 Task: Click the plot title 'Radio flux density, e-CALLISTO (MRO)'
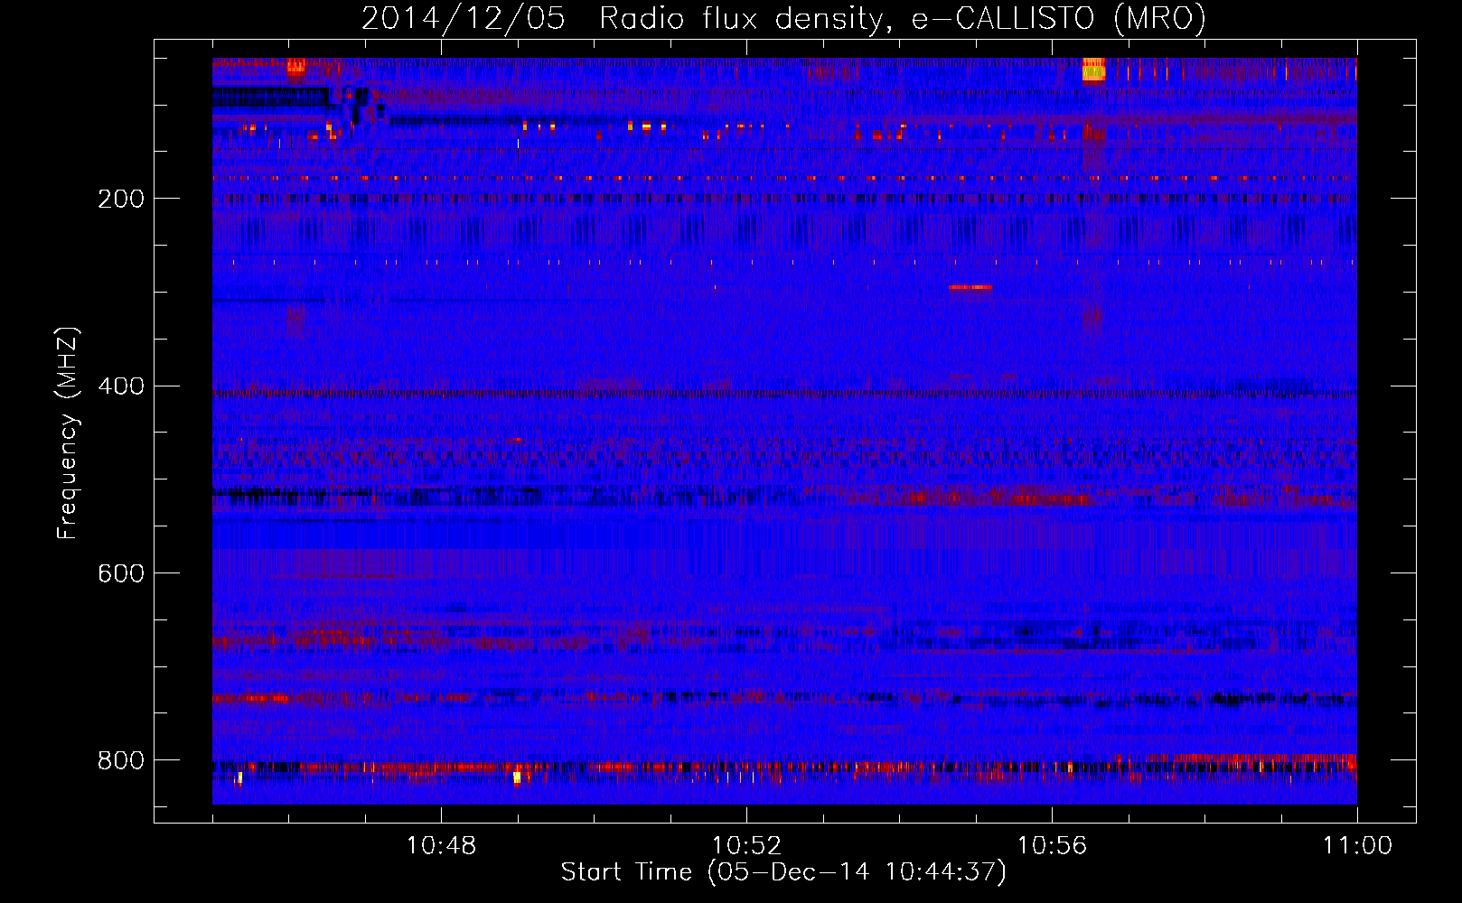click(902, 18)
